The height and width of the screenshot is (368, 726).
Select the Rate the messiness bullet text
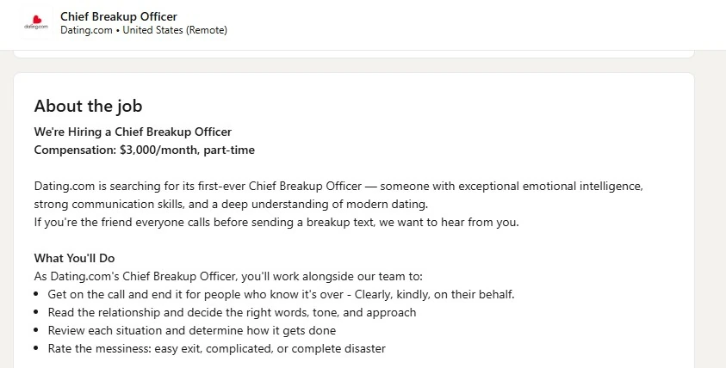(x=217, y=348)
